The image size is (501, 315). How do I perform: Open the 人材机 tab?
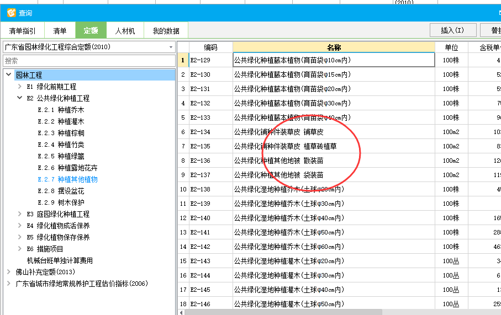125,31
